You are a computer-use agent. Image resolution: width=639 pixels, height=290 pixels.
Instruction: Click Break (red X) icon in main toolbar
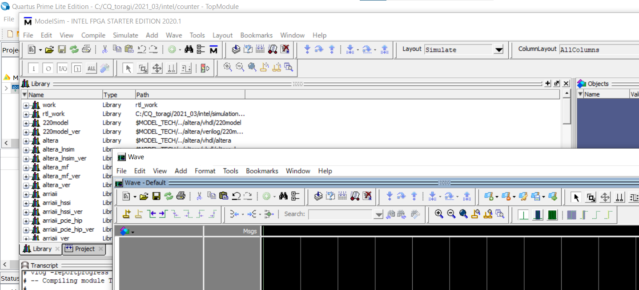click(285, 49)
